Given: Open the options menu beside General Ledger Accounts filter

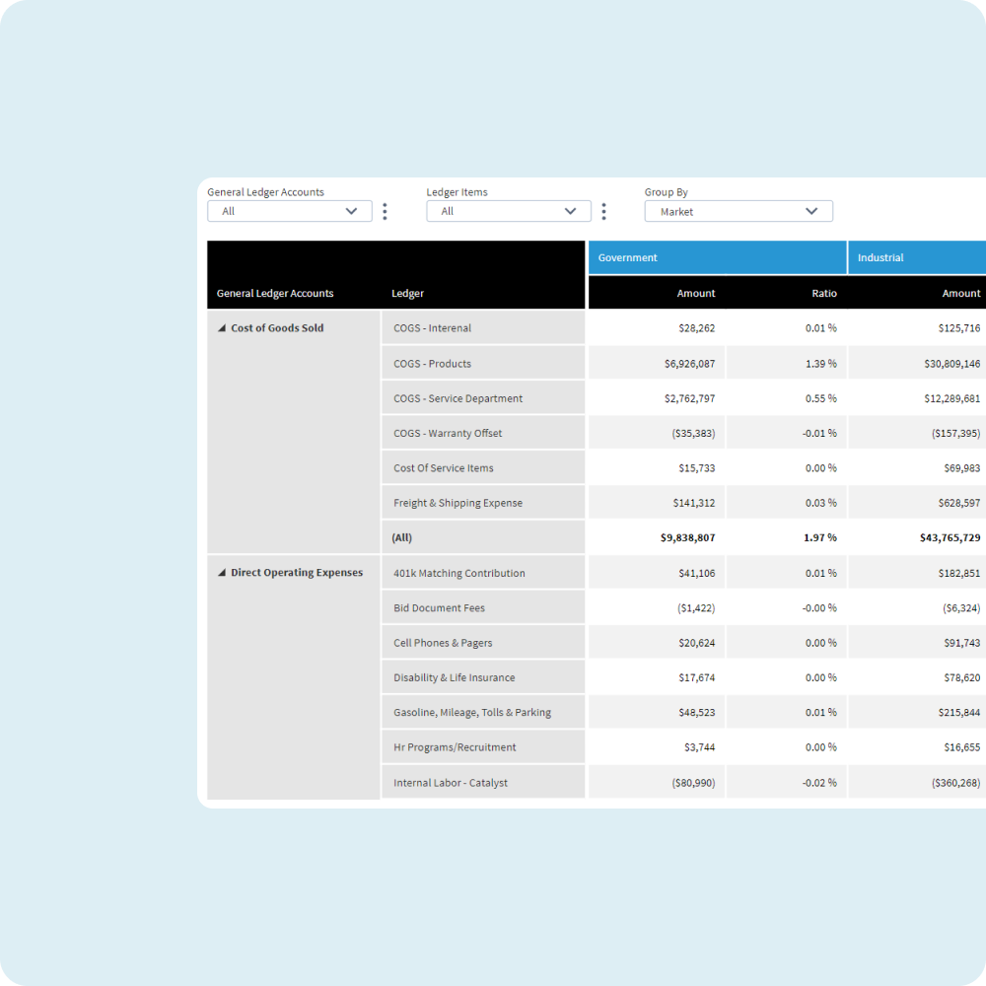Looking at the screenshot, I should coord(385,211).
